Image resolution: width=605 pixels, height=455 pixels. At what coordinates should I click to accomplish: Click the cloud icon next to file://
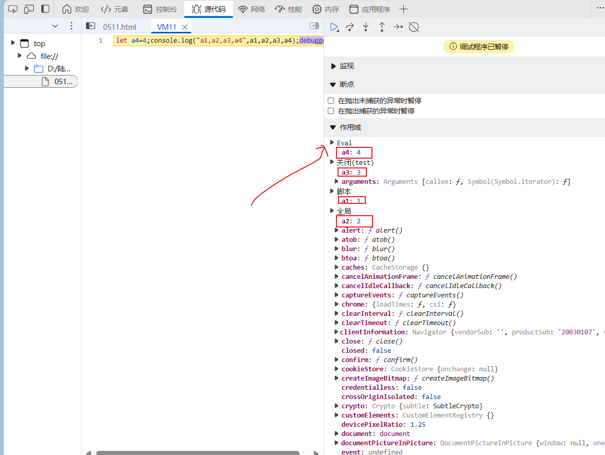point(31,56)
